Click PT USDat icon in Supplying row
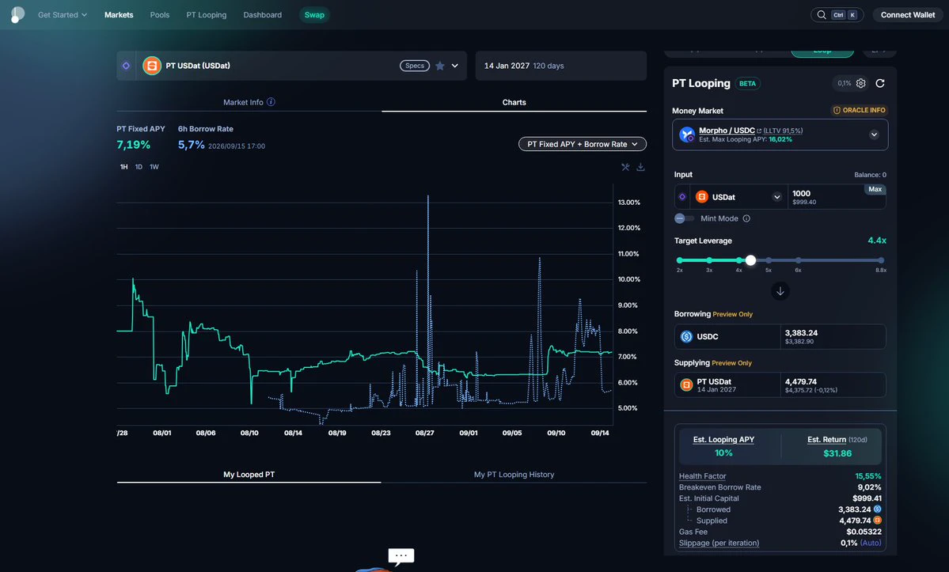Image resolution: width=949 pixels, height=572 pixels. (686, 385)
